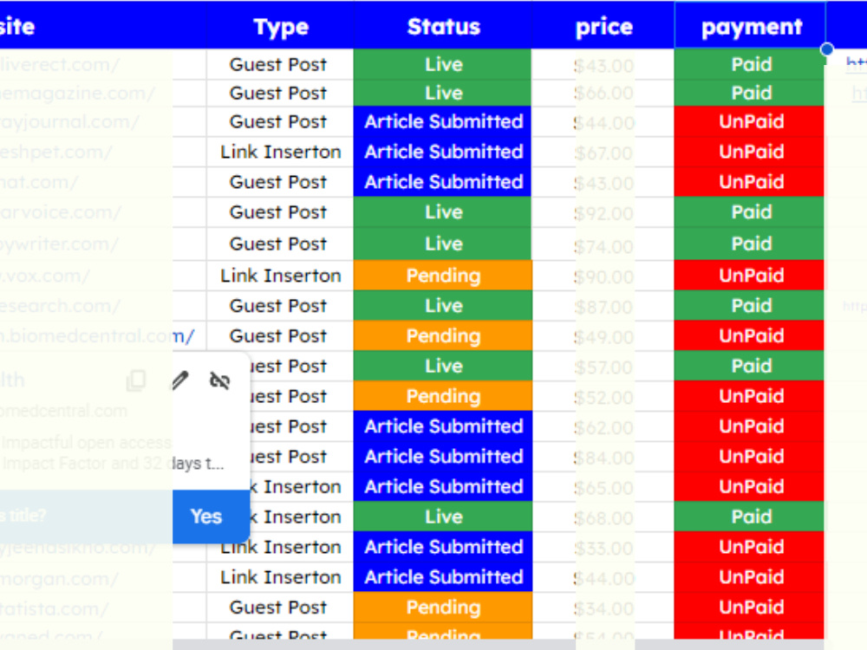
Task: Select the payment column header
Action: coord(750,26)
